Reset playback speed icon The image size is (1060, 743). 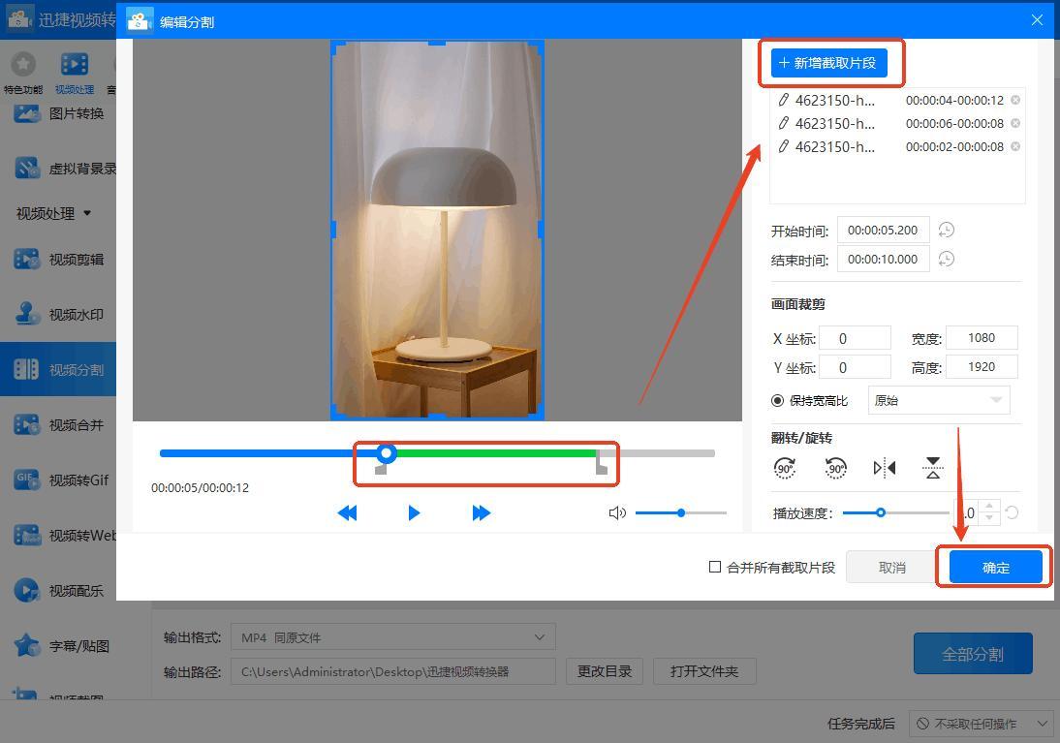pyautogui.click(x=1012, y=512)
